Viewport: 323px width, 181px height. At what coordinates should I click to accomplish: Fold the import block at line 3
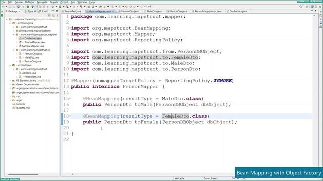click(70, 28)
